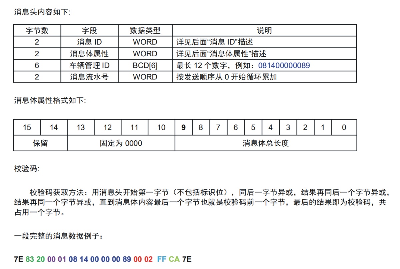Select bit cell "7"
This screenshot has width=400, height=269.
point(218,128)
